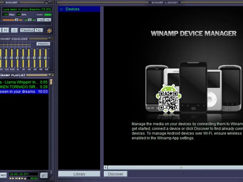Toggle windowshade on the Playlist title bar
This screenshot has height=182, width=243.
click(x=50, y=75)
